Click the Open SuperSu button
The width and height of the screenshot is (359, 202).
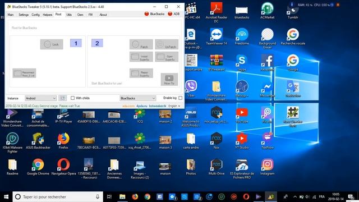(167, 57)
